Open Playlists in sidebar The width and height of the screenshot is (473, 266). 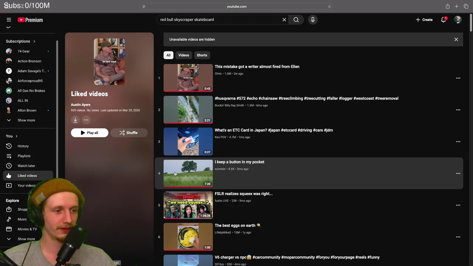pos(28,156)
